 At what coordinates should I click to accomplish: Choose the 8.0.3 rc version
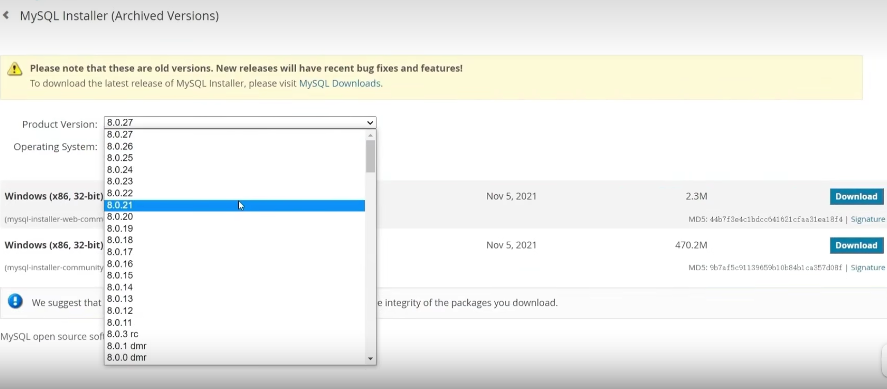click(235, 334)
